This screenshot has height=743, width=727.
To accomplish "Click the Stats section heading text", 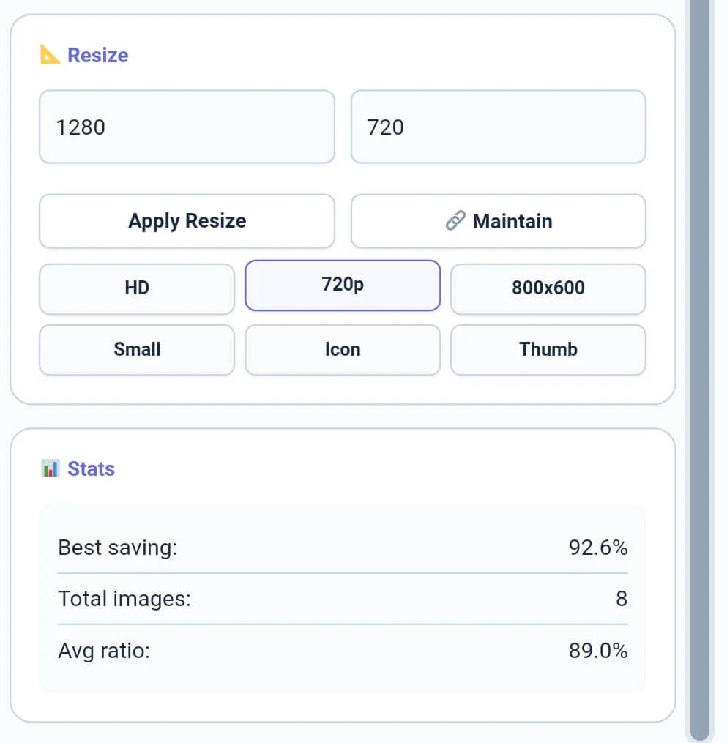I will coord(91,468).
